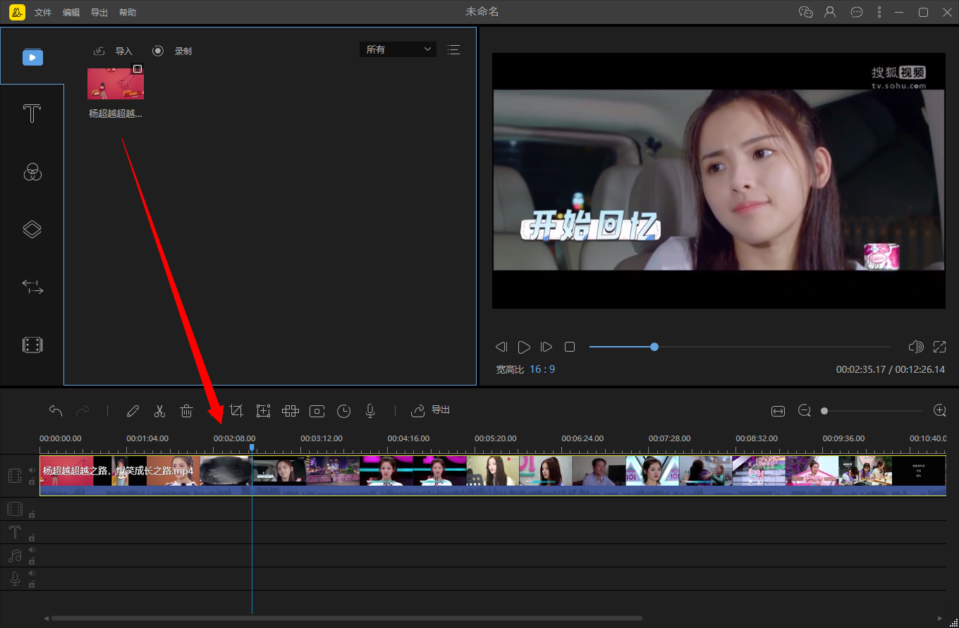The height and width of the screenshot is (628, 959).
Task: Play the preview video
Action: click(524, 347)
